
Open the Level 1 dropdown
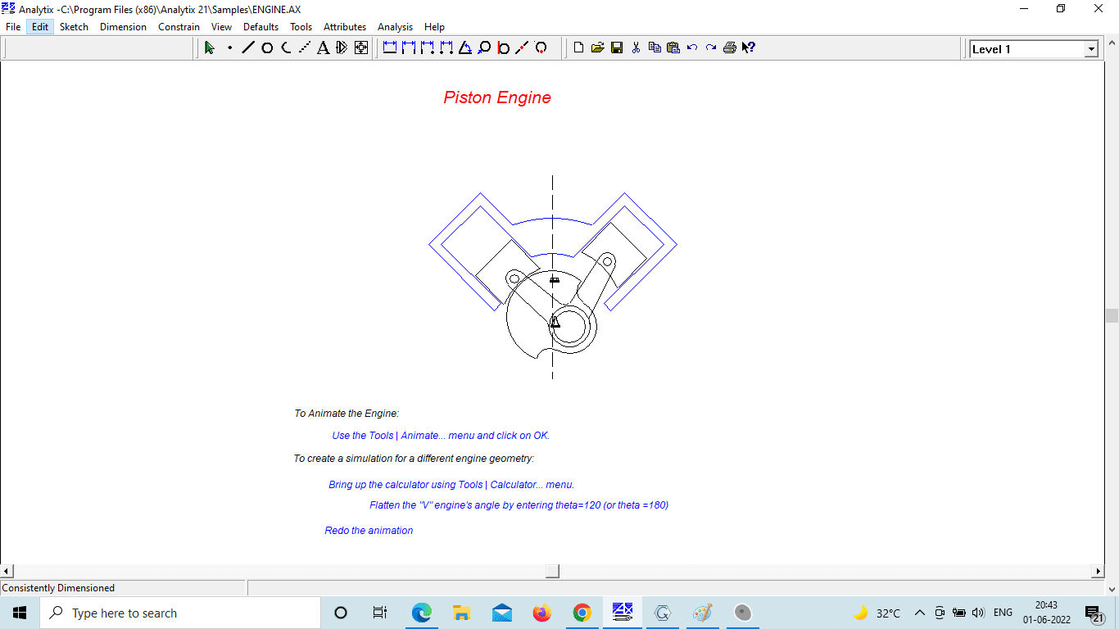point(1091,49)
